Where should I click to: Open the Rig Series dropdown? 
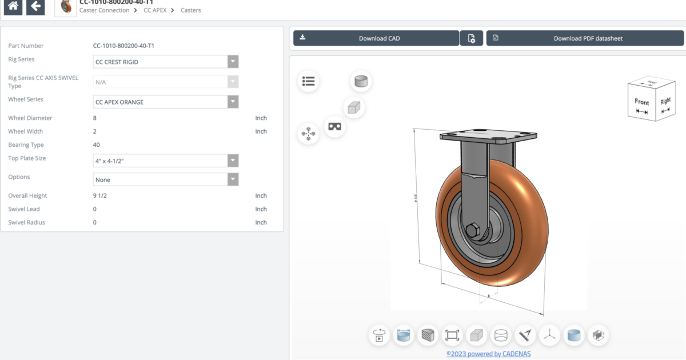coord(233,61)
